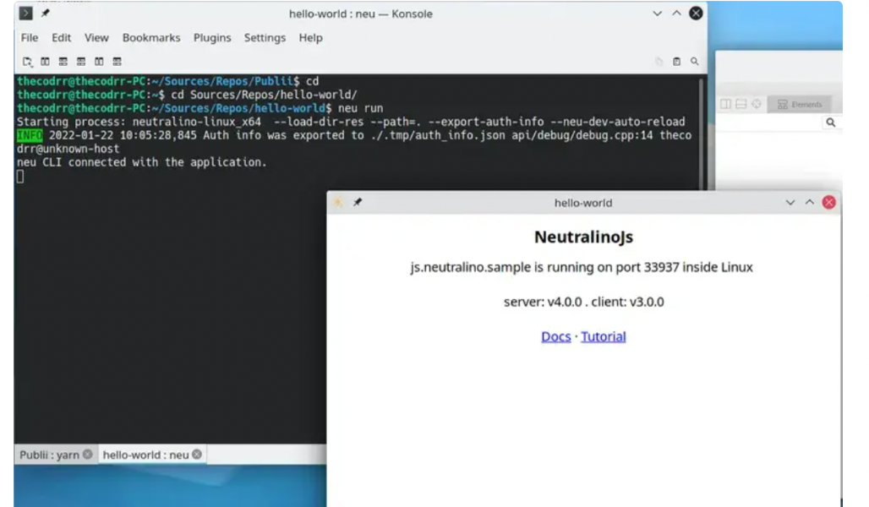Click the Konsole title 'hello-world : neu — Konsole'

click(360, 14)
